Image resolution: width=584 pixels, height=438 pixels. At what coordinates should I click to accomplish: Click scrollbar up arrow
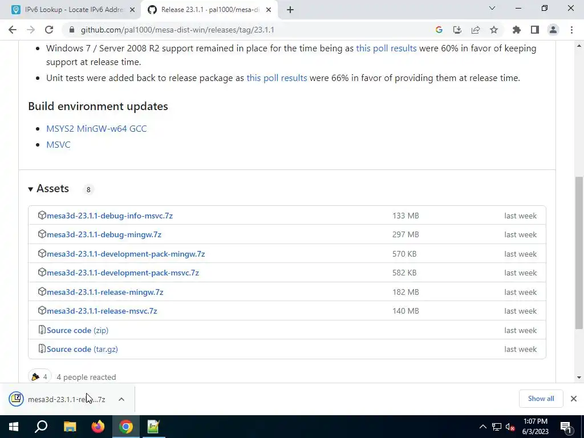click(x=579, y=46)
